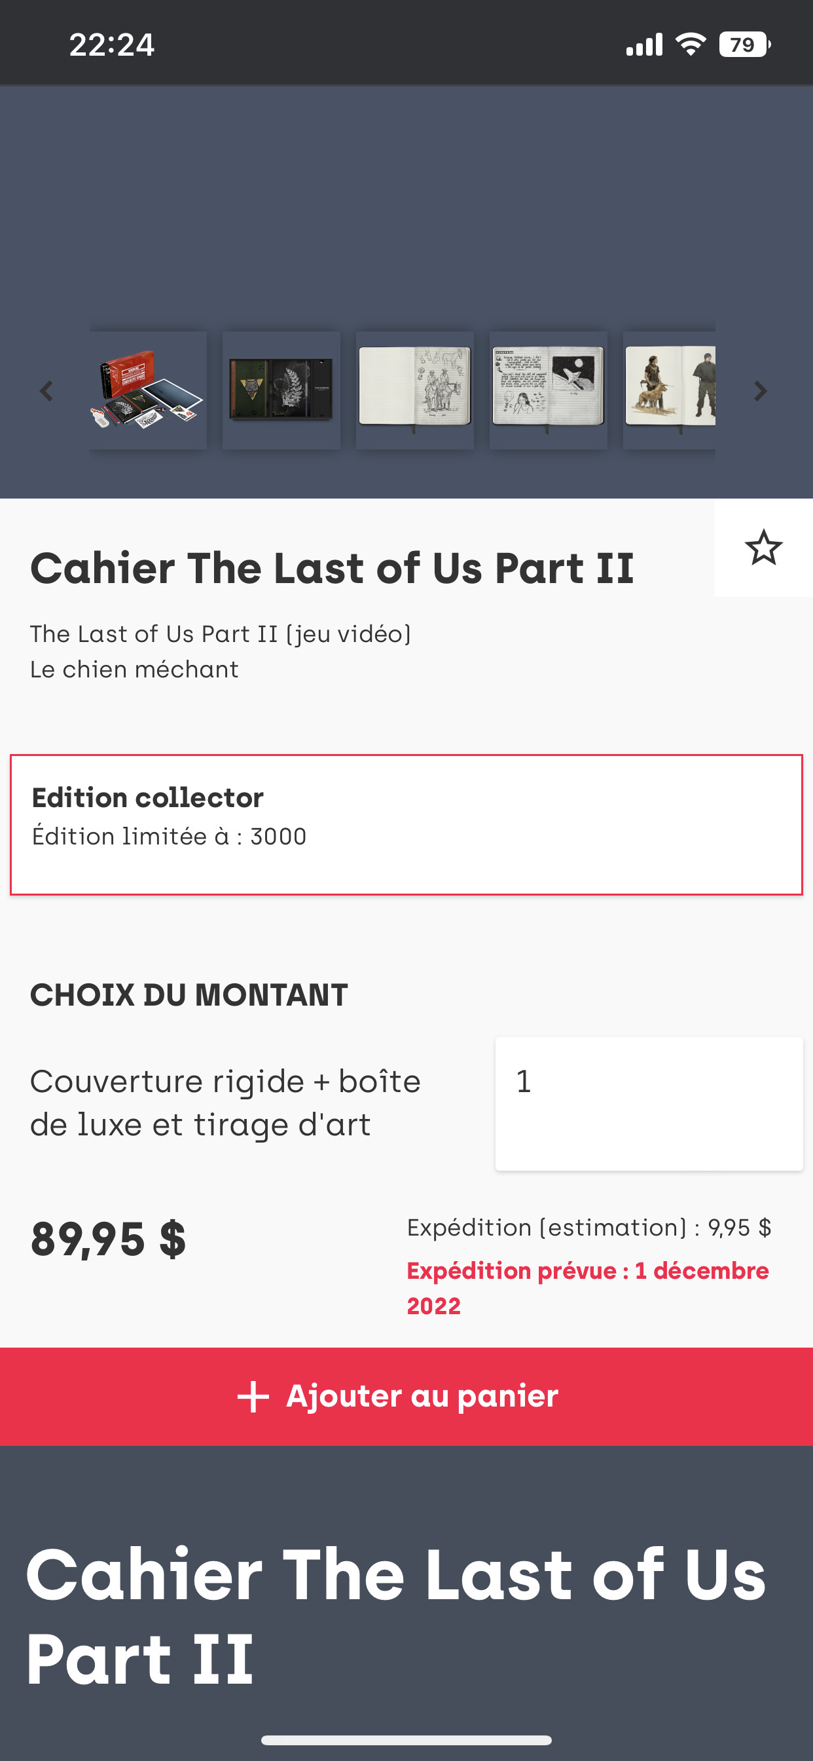Viewport: 813px width, 1761px height.
Task: Show previous thumbnails with left arrow
Action: coord(46,391)
